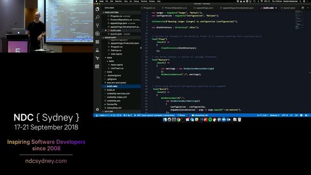Open UnitTest1.cs in the explorer
311x175 pixels.
117,68
